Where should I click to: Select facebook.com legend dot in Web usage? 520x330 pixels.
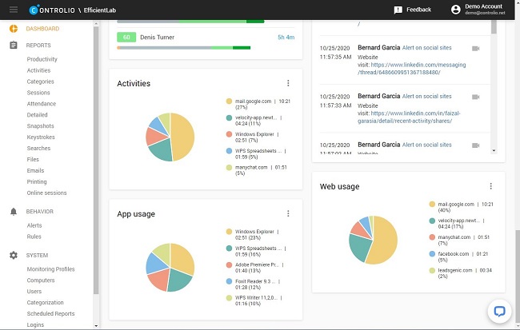(432, 254)
